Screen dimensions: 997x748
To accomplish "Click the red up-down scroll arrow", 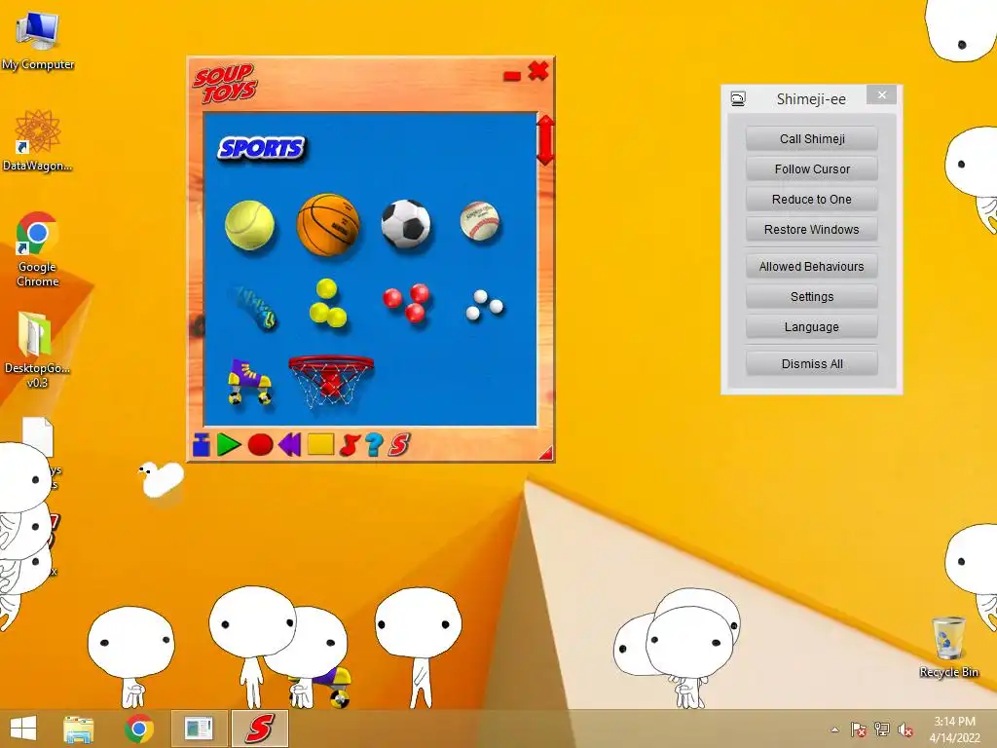I will click(545, 140).
